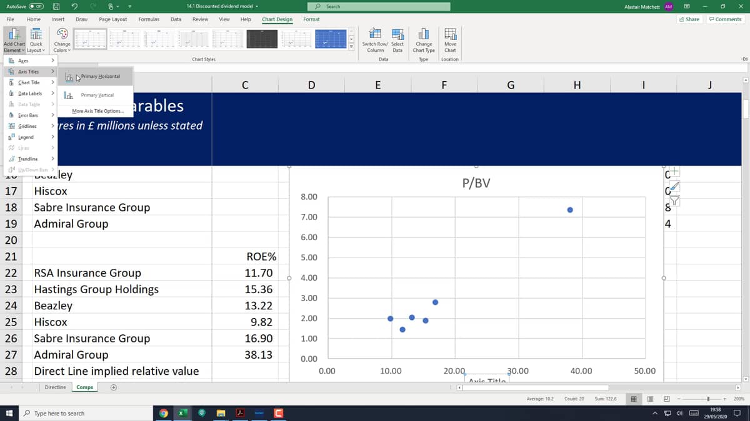The height and width of the screenshot is (421, 750).
Task: Expand the Legend submenu
Action: coord(29,137)
